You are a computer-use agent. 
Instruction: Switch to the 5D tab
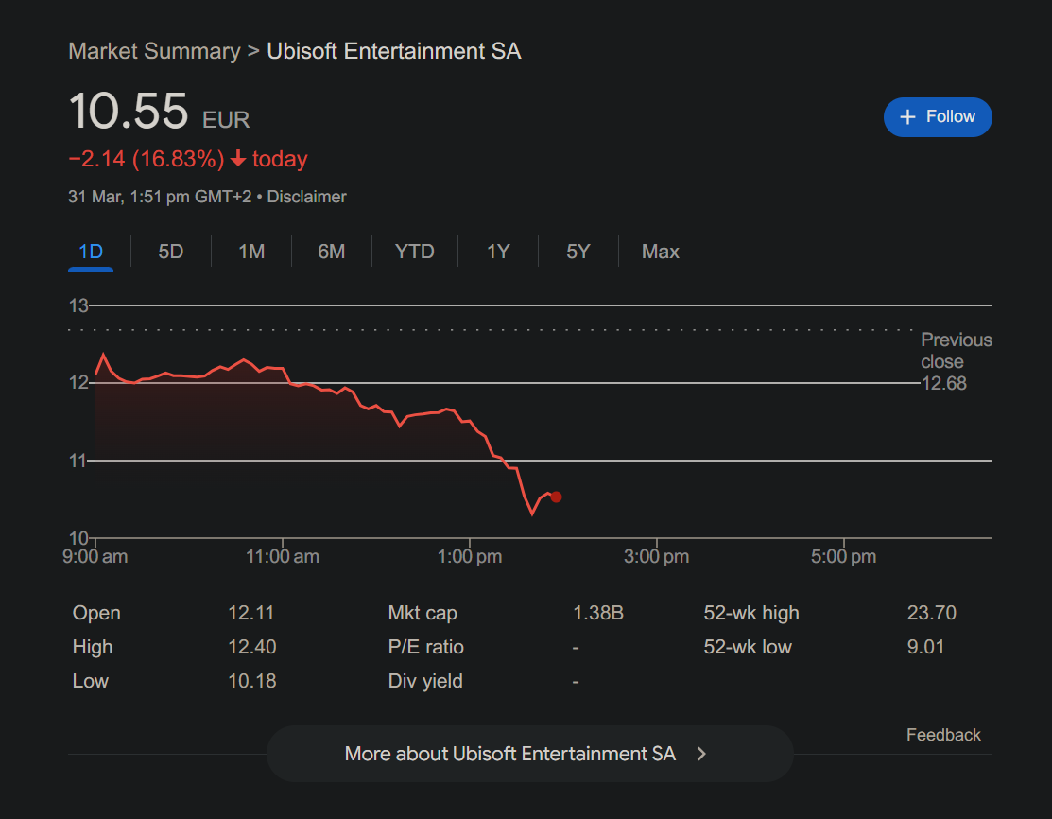tap(170, 252)
